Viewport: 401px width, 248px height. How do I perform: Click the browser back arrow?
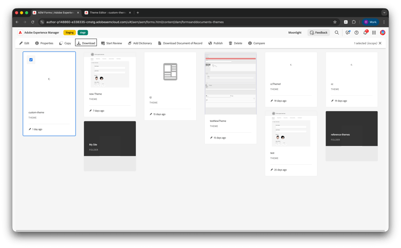pos(17,22)
